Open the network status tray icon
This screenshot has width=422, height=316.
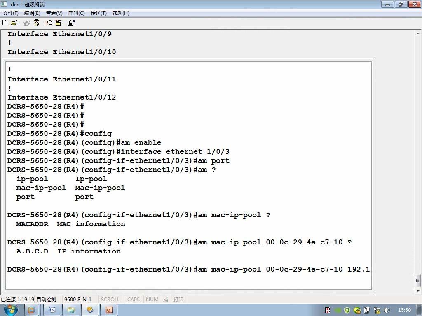[x=377, y=310]
